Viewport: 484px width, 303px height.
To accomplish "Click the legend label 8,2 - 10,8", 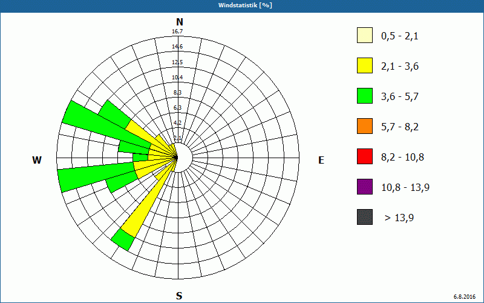I will coord(402,158).
